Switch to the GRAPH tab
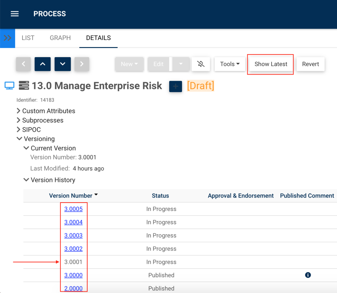The image size is (337, 293). [x=60, y=38]
